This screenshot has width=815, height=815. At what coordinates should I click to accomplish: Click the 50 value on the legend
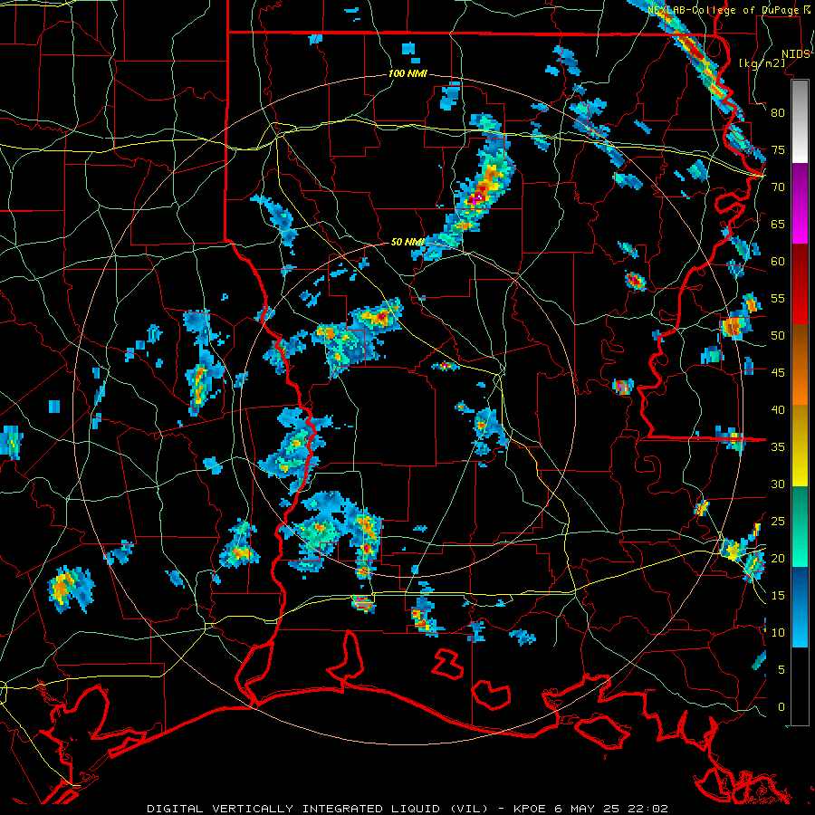pos(778,336)
